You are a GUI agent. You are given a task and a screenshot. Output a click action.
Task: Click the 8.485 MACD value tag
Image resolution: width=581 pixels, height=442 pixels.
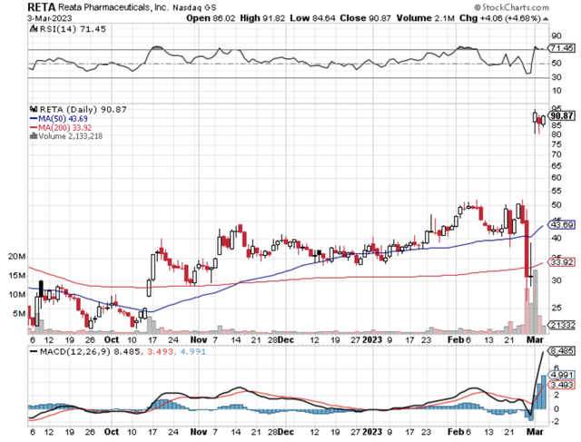(x=562, y=350)
